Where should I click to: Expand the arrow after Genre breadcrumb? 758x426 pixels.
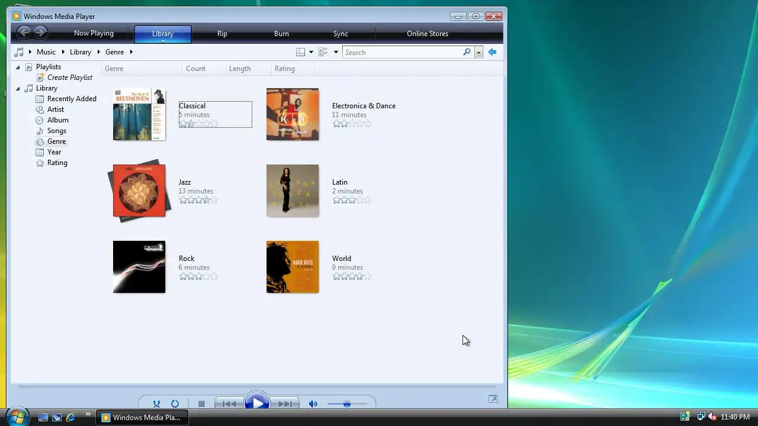pyautogui.click(x=131, y=52)
